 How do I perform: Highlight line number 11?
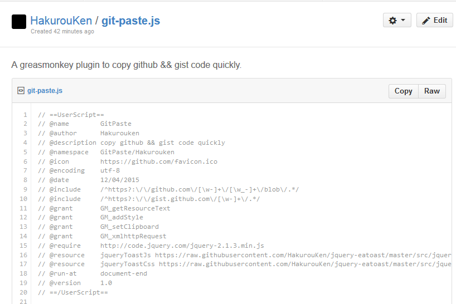pos(23,208)
